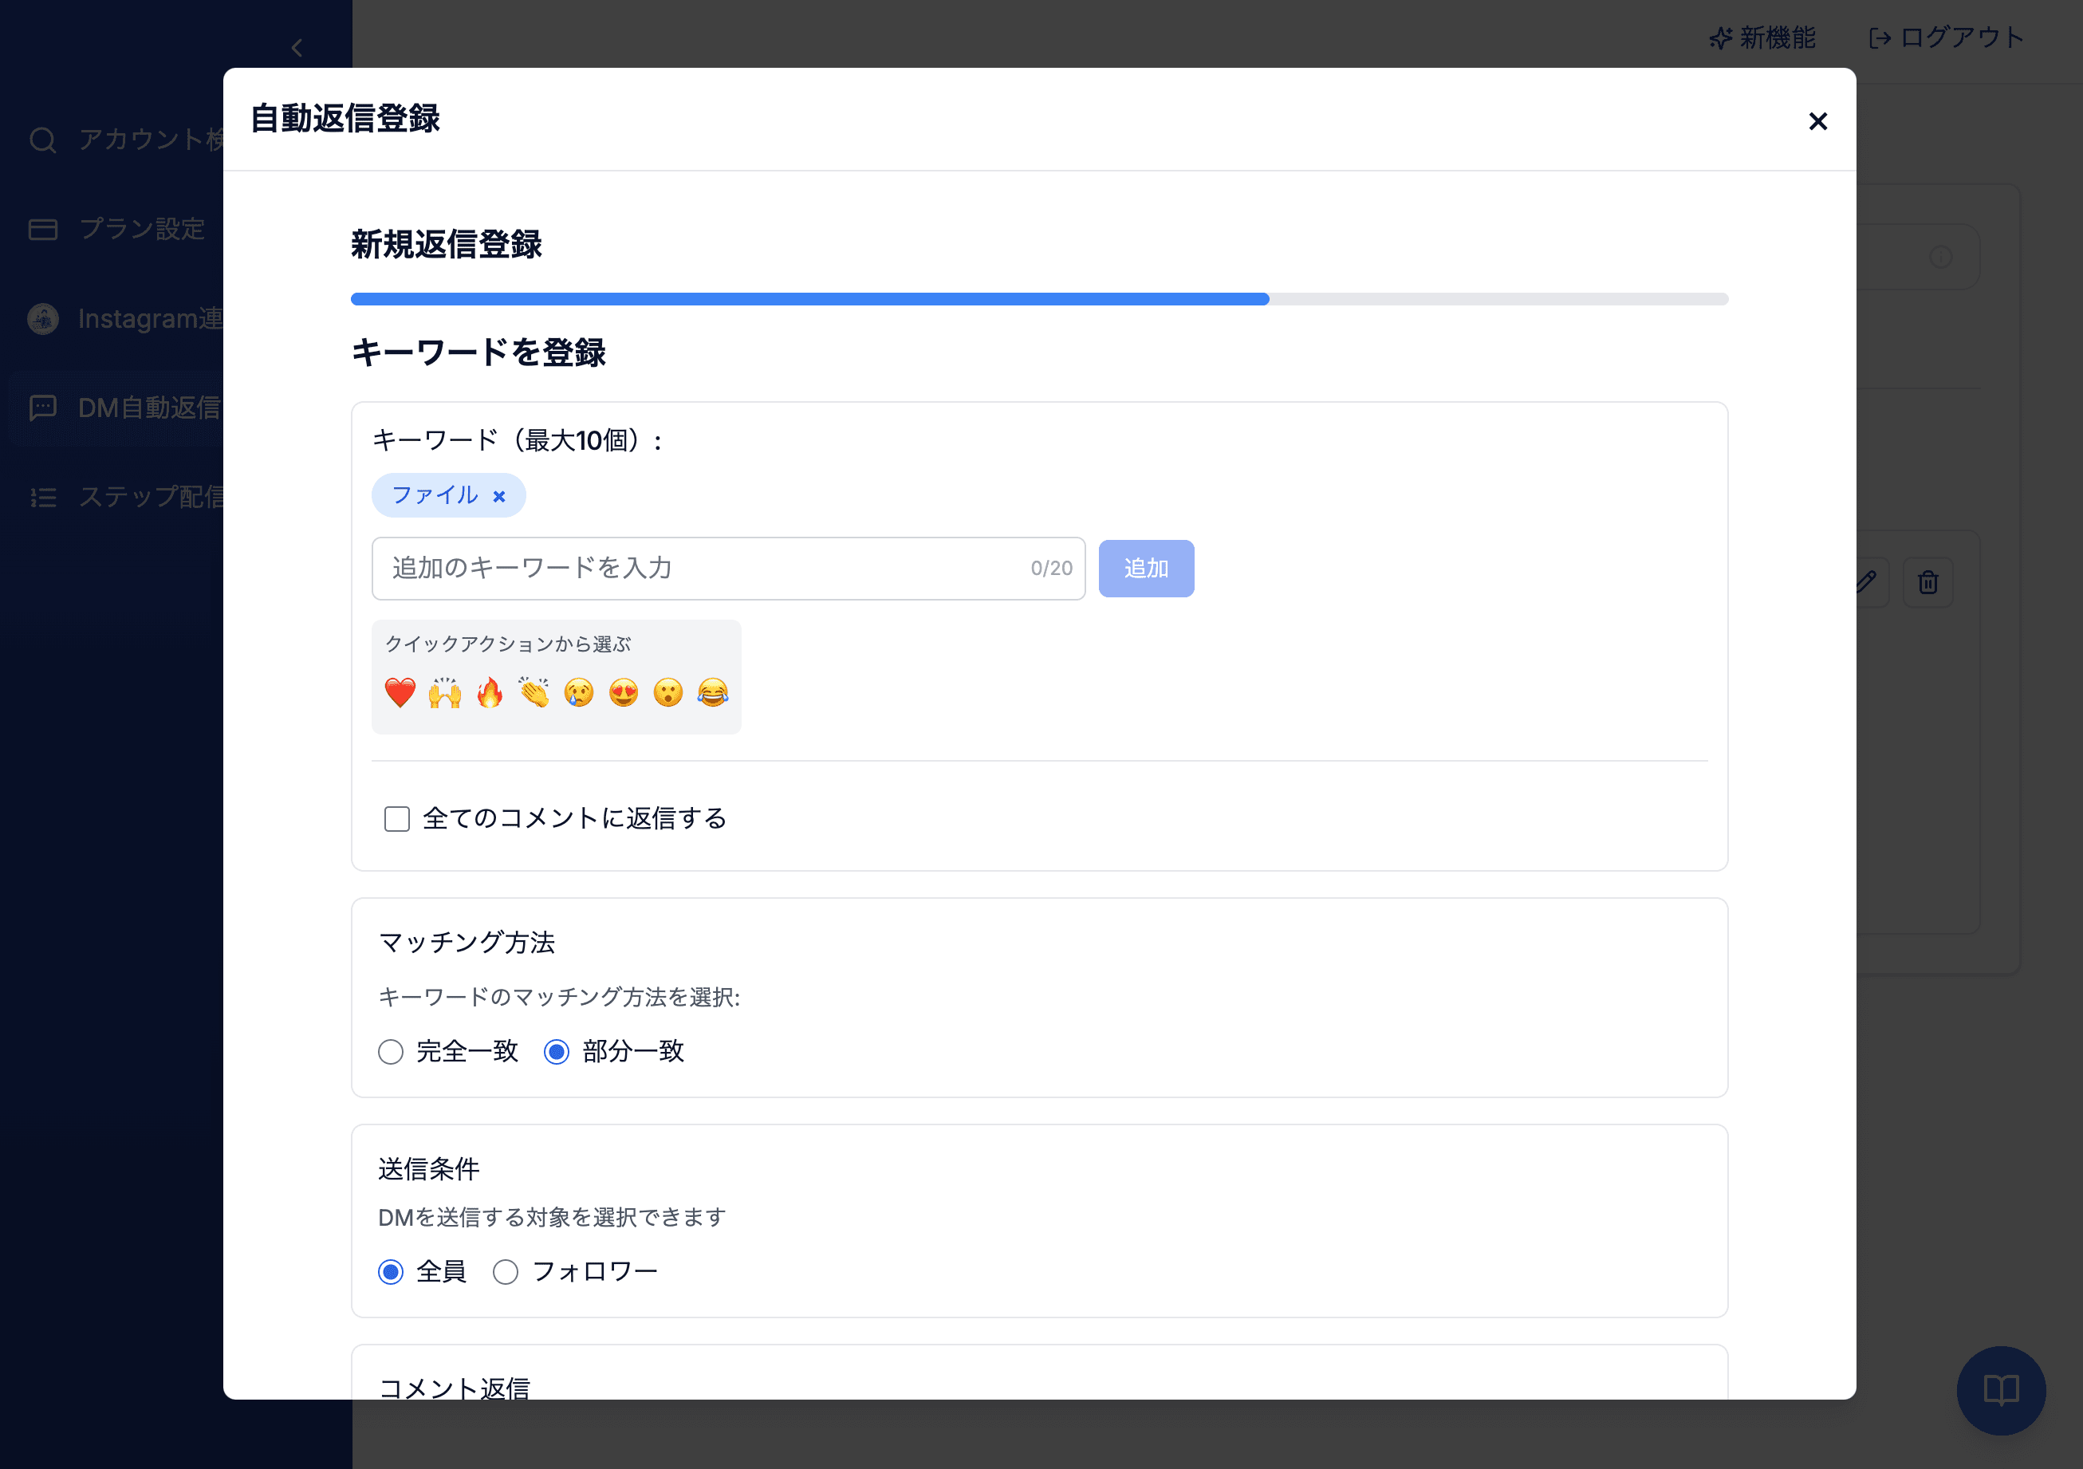Click the pencil edit icon behind dialog
This screenshot has width=2083, height=1469.
[x=1866, y=581]
